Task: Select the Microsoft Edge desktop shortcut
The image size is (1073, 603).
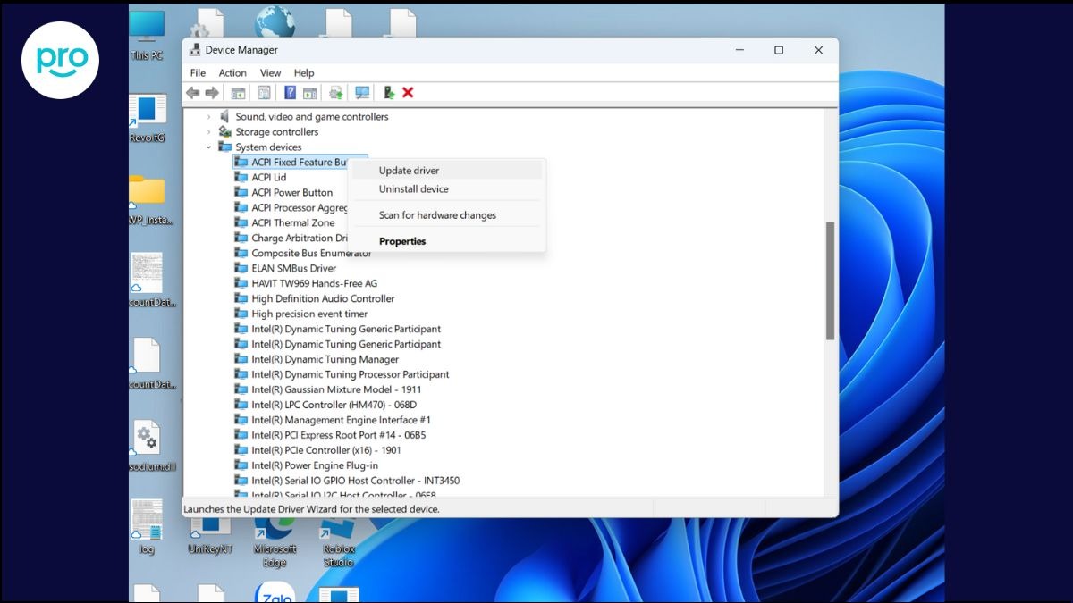Action: [275, 542]
